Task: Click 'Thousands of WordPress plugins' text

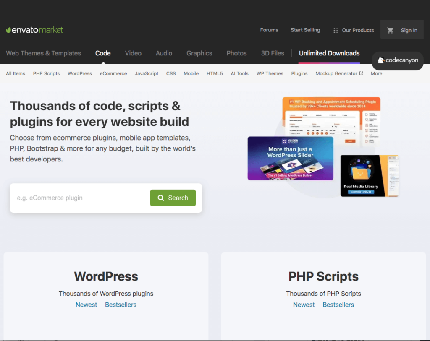Action: (x=106, y=294)
